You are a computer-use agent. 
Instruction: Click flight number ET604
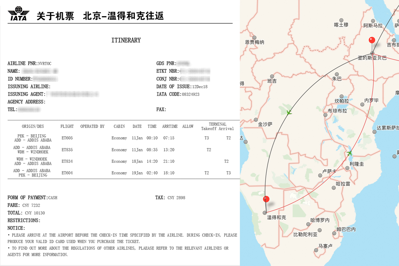tap(67, 173)
